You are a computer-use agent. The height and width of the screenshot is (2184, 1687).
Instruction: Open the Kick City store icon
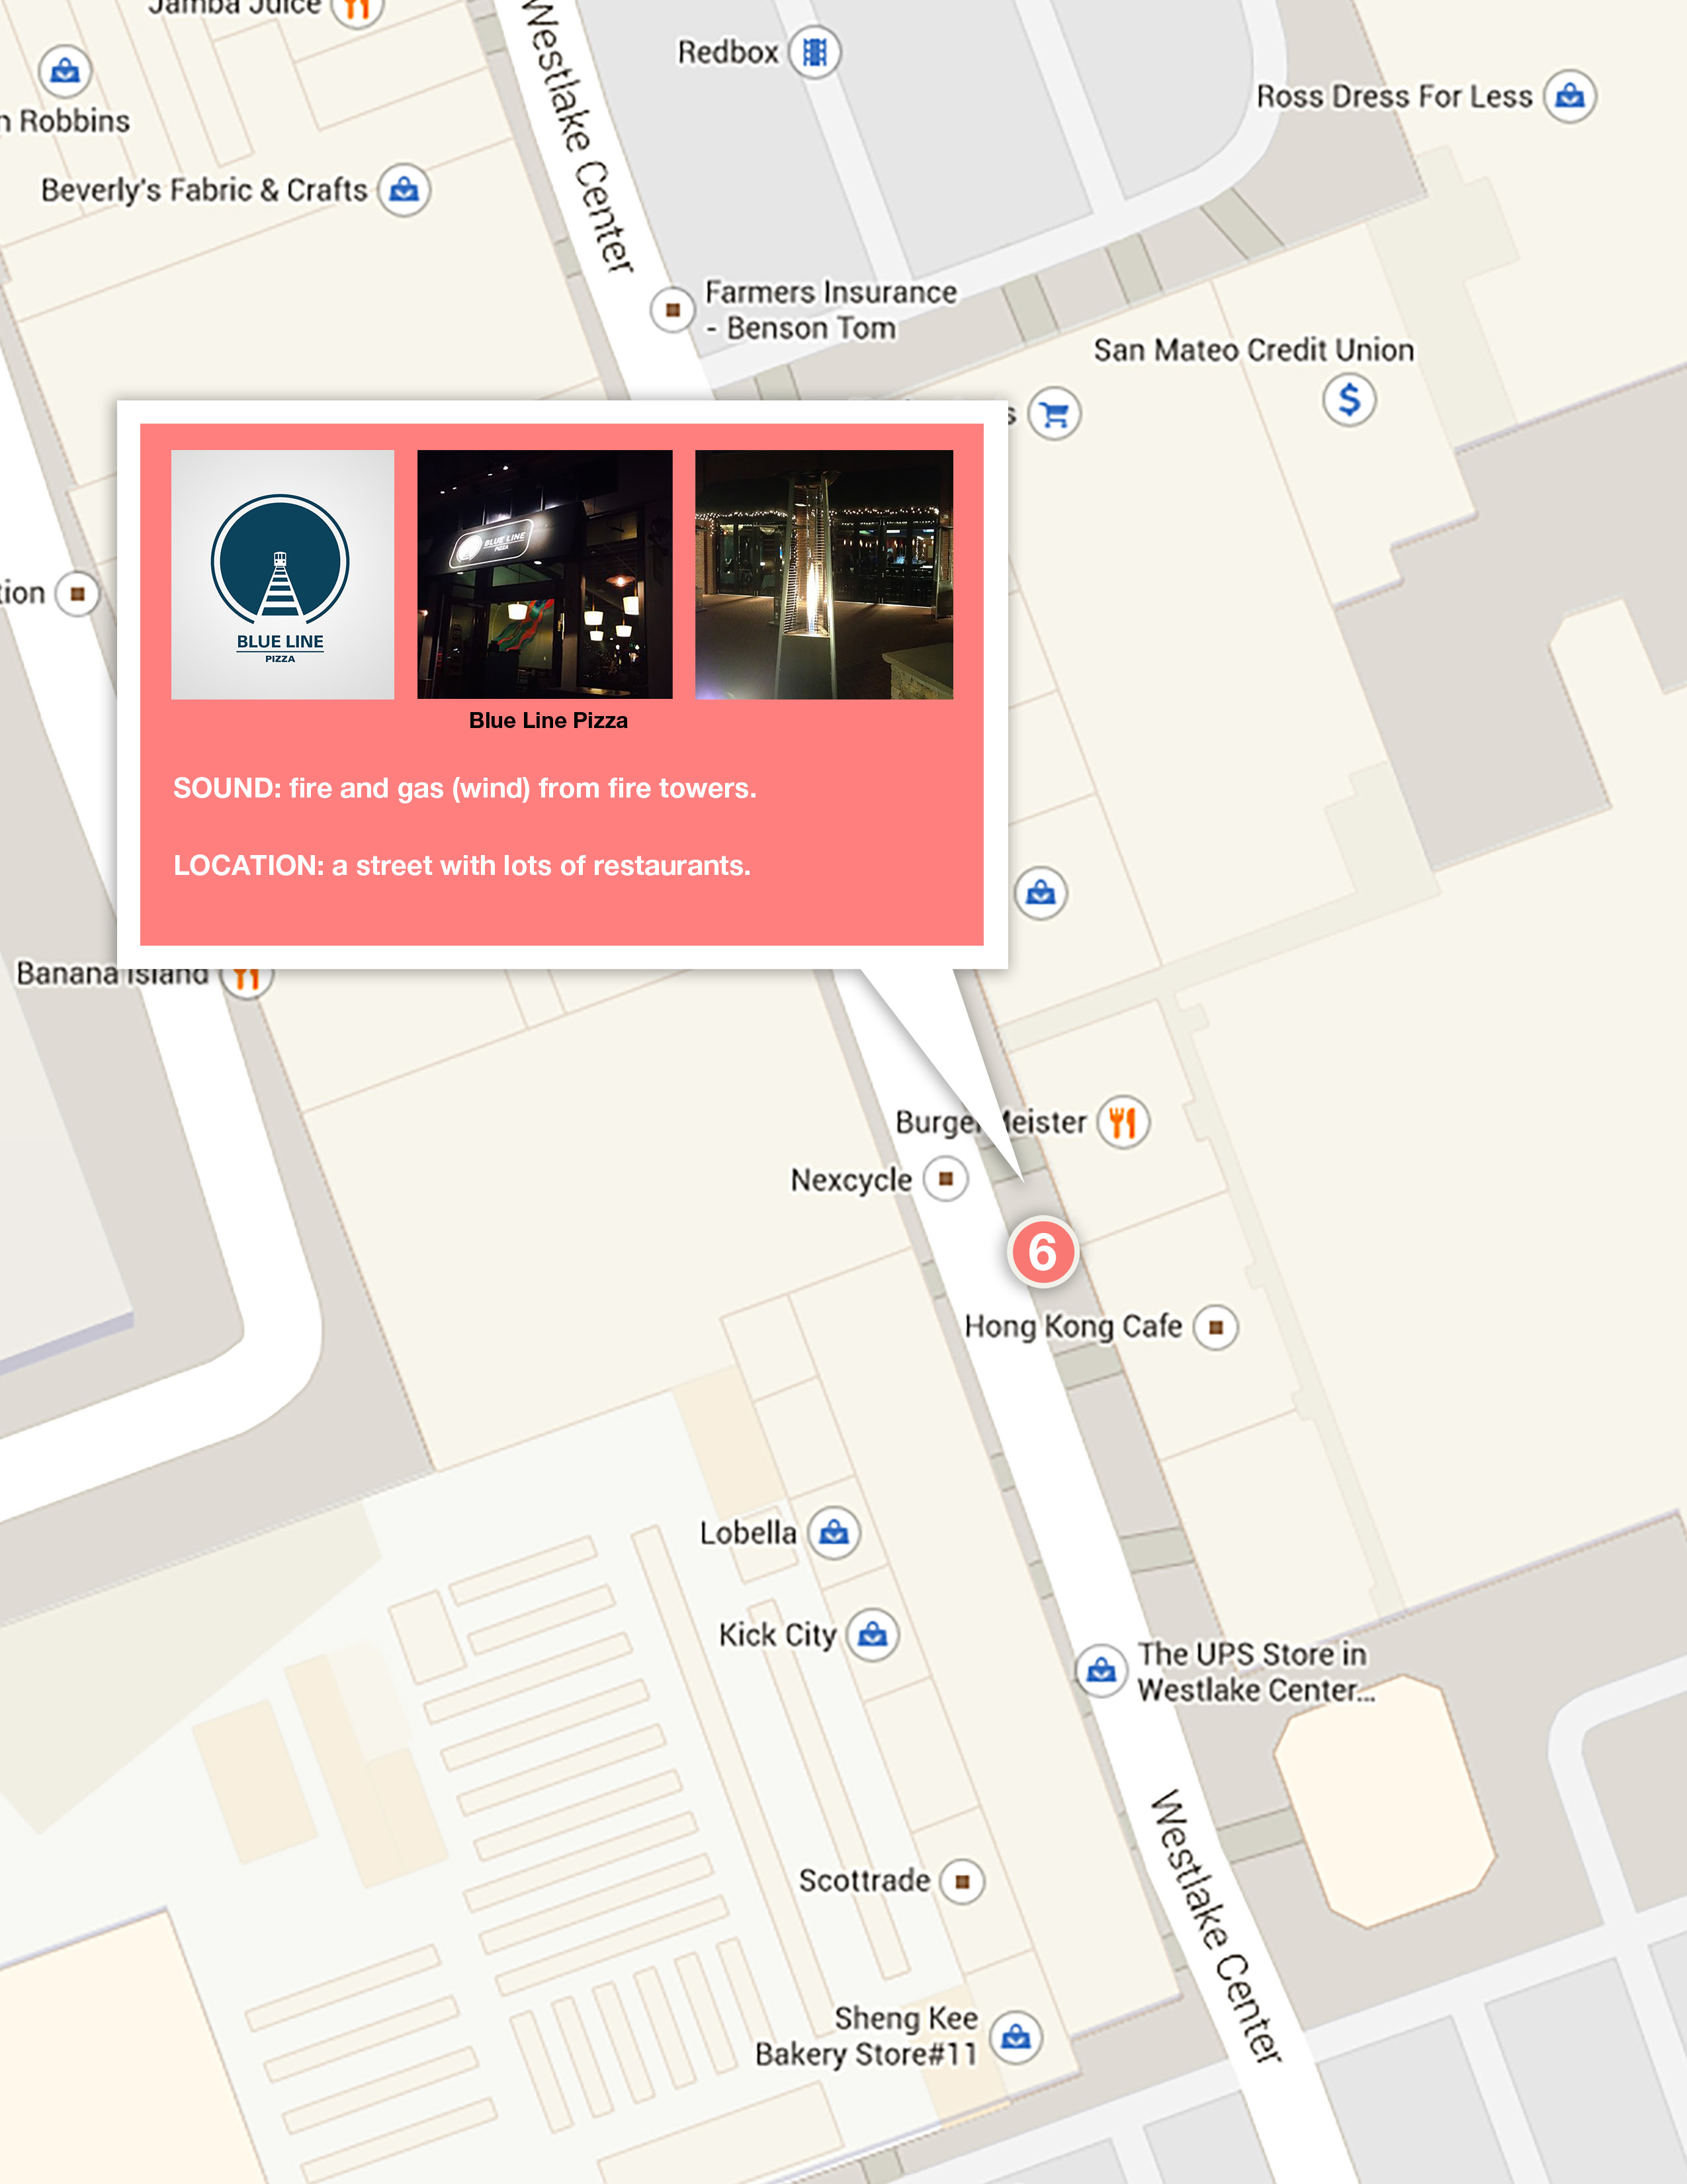point(873,1635)
